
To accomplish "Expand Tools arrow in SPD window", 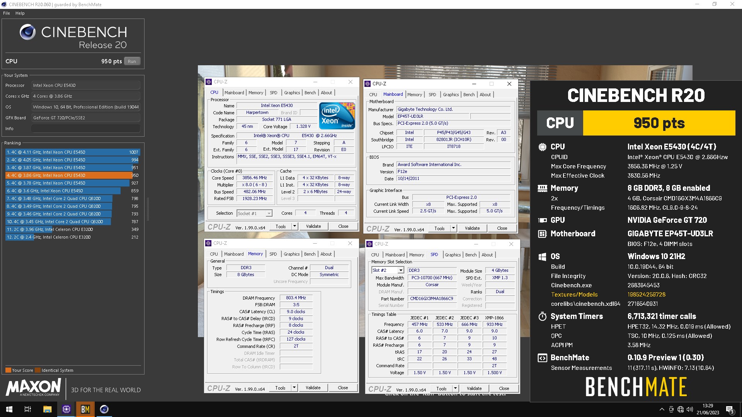I will coord(455,388).
